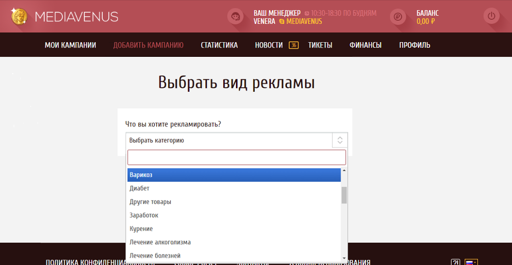This screenshot has width=512, height=265.
Task: Click the ВАШ МЕНЕДЖЕР label
Action: pos(277,13)
